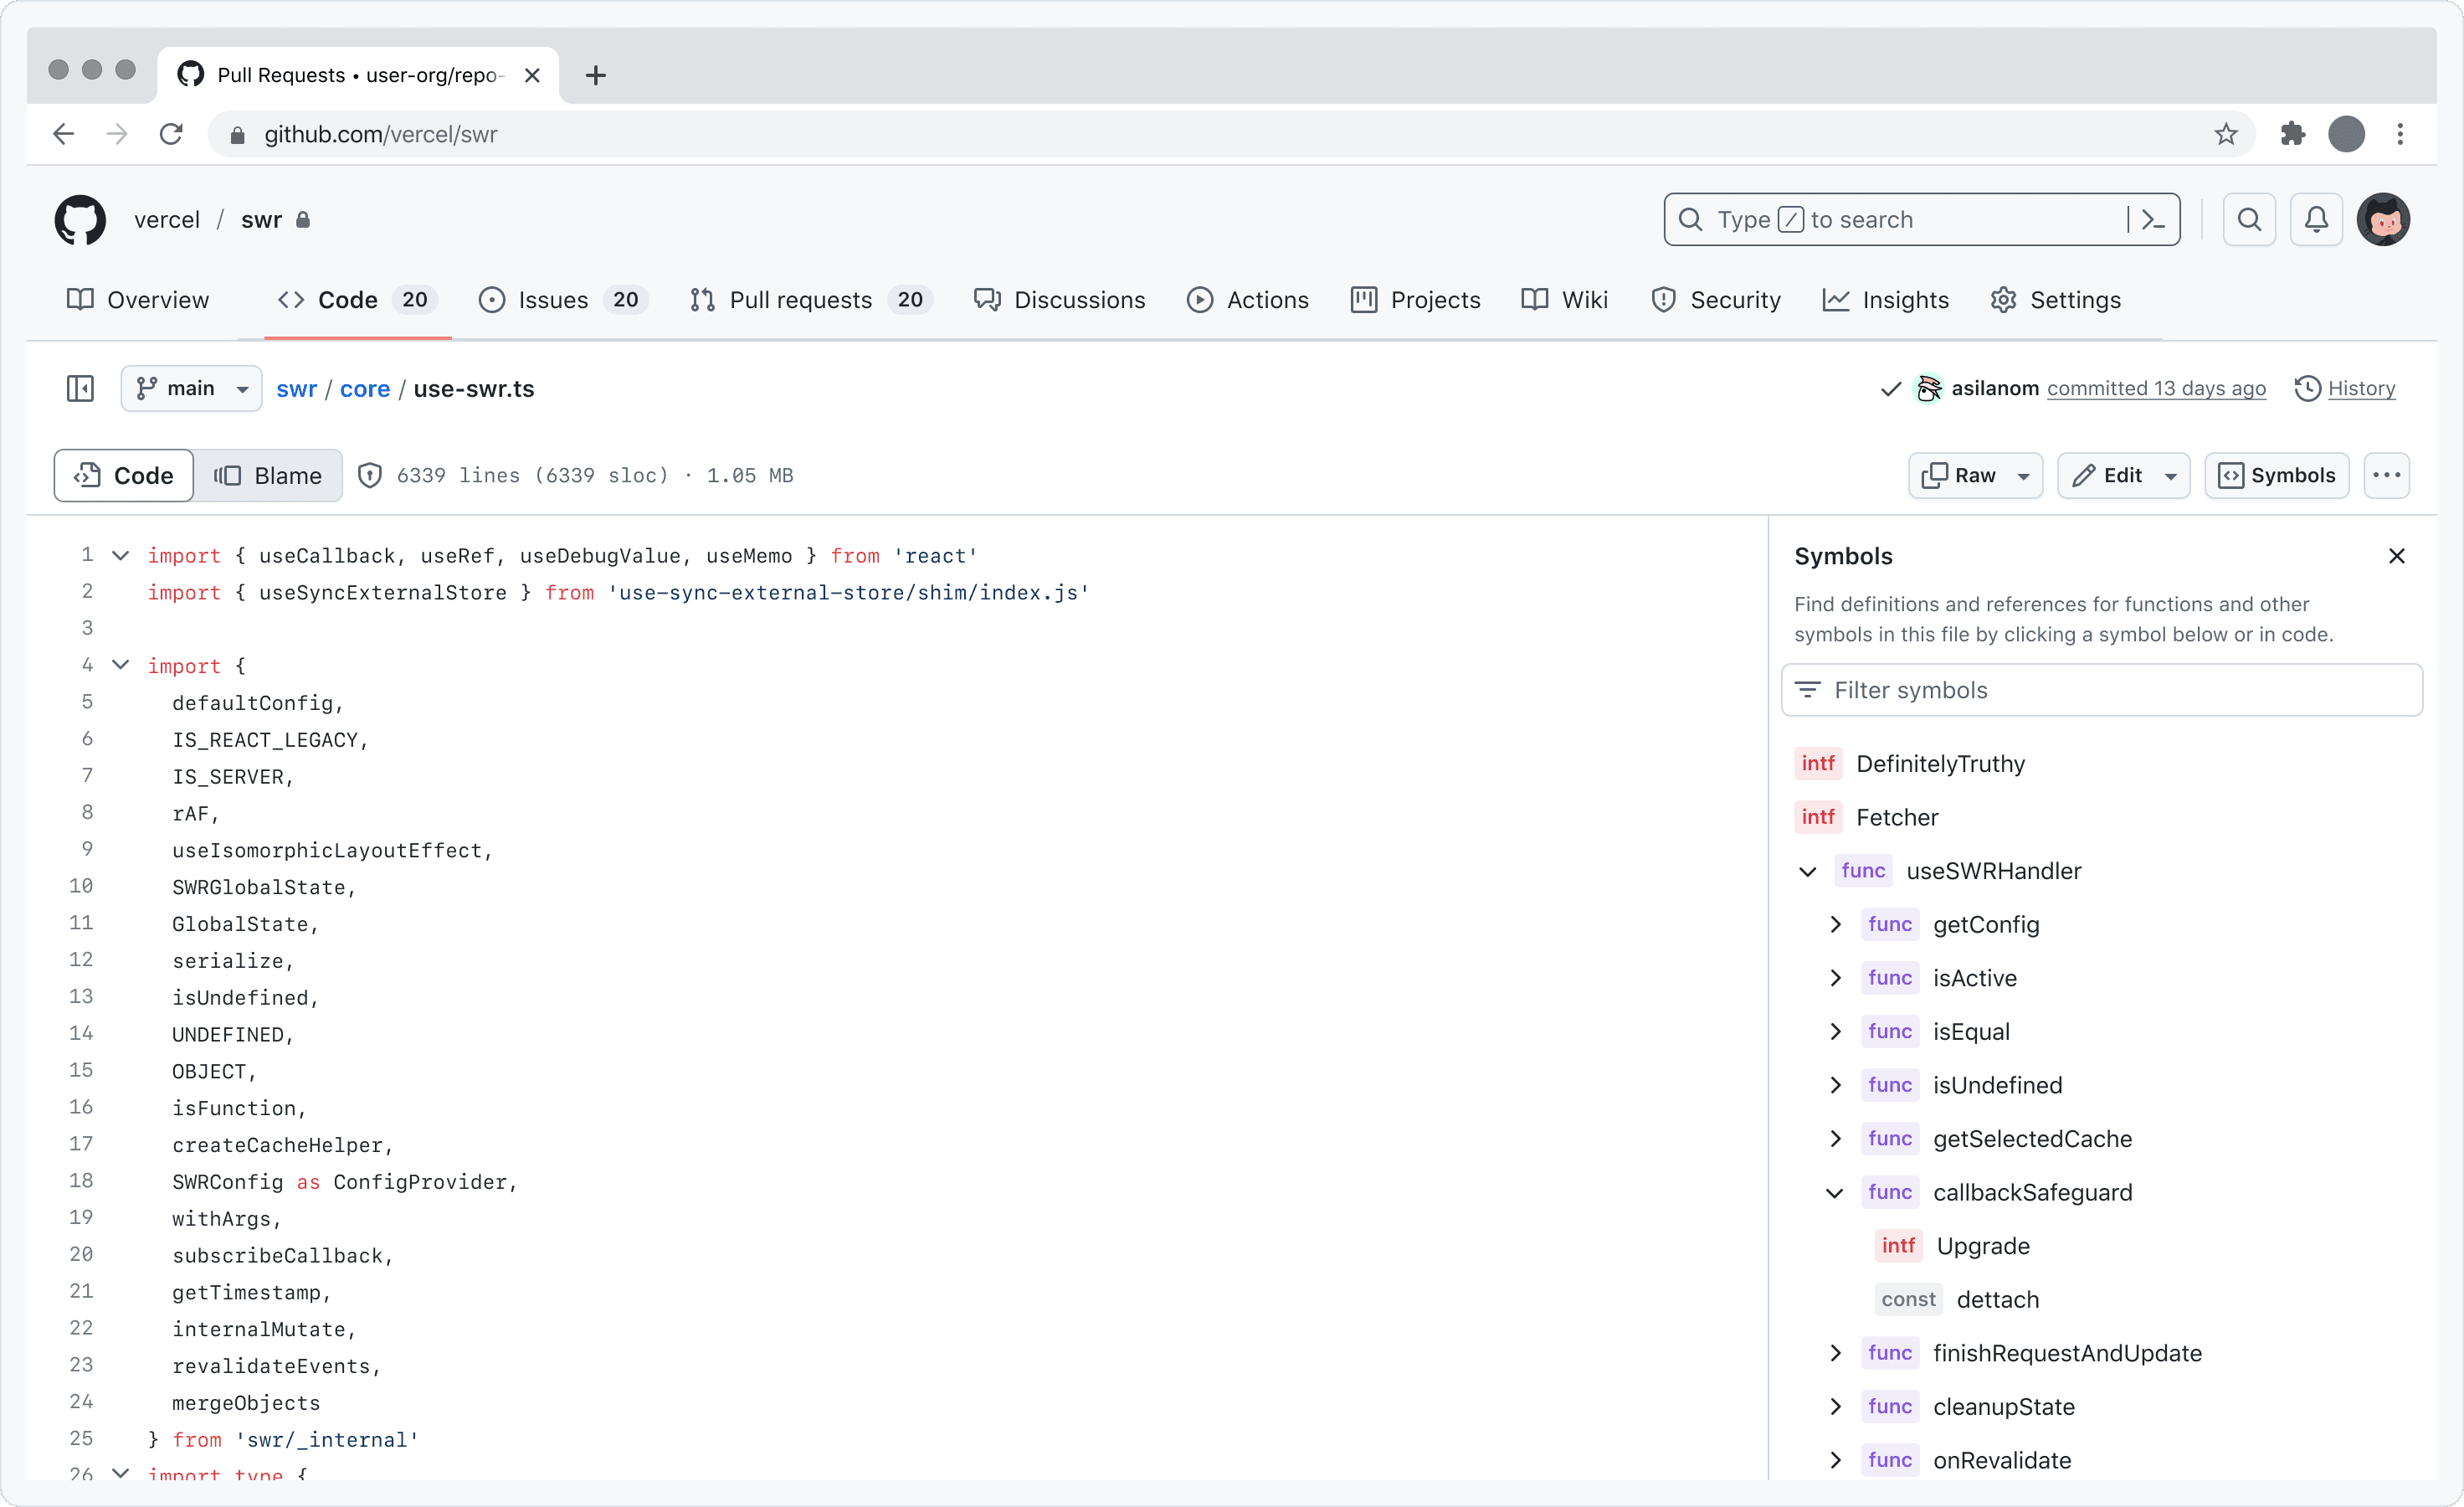Open the Discussions tab

click(1059, 300)
